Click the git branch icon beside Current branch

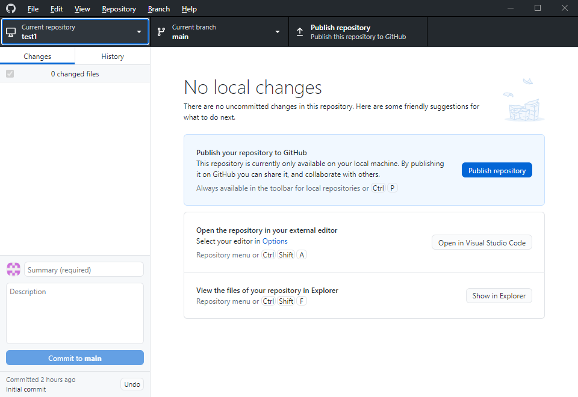pos(161,32)
